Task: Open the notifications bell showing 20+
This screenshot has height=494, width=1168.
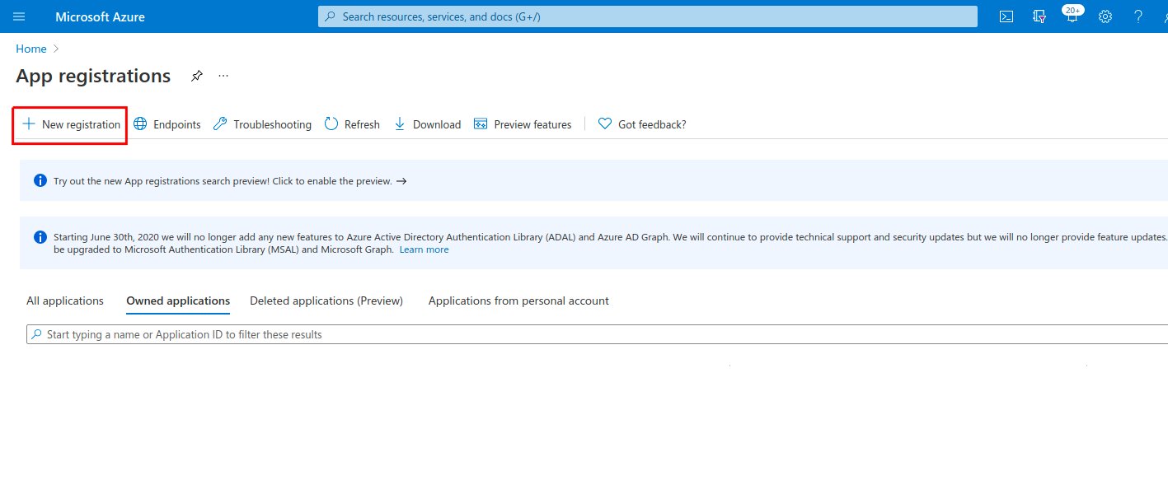Action: 1072,15
